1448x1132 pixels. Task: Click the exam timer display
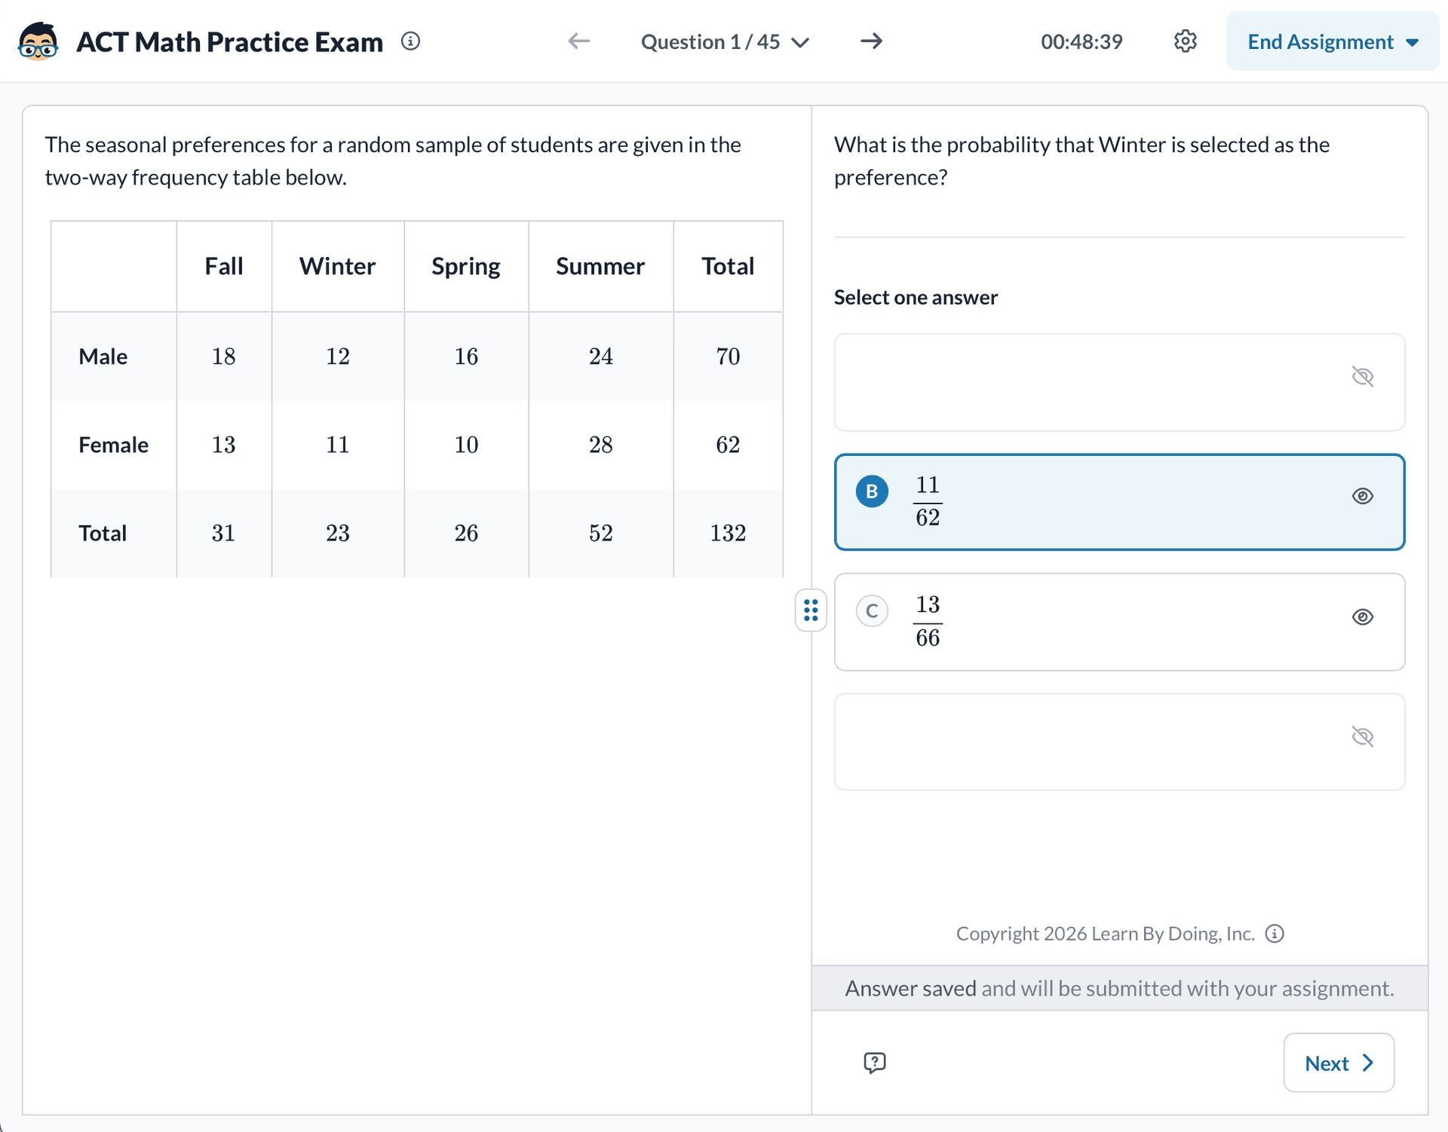pos(1081,42)
